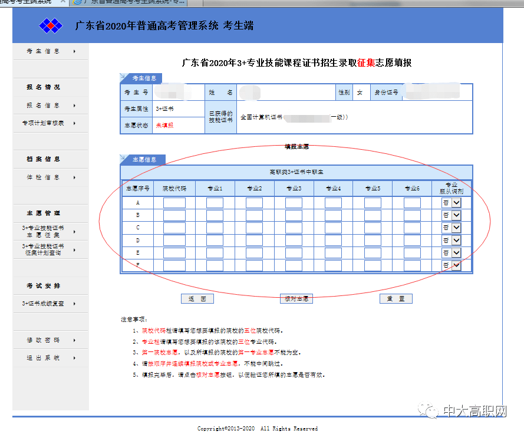This screenshot has width=524, height=434.
Task: Click 高职类3+证书中职生 table header
Action: pyautogui.click(x=296, y=172)
